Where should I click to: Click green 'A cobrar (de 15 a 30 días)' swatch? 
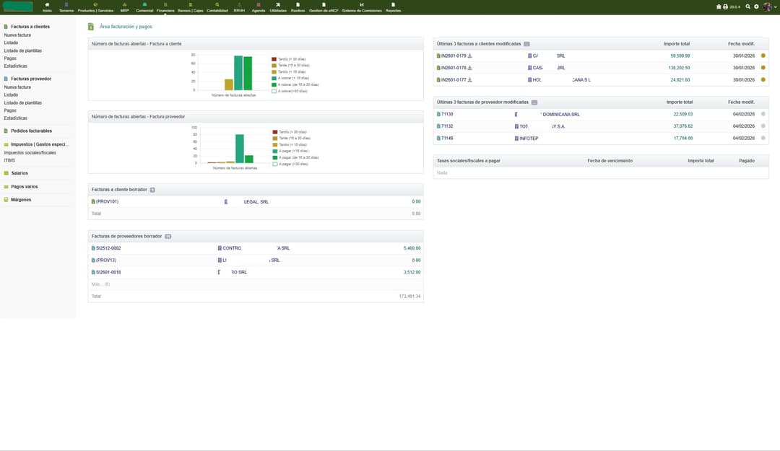[x=274, y=84]
